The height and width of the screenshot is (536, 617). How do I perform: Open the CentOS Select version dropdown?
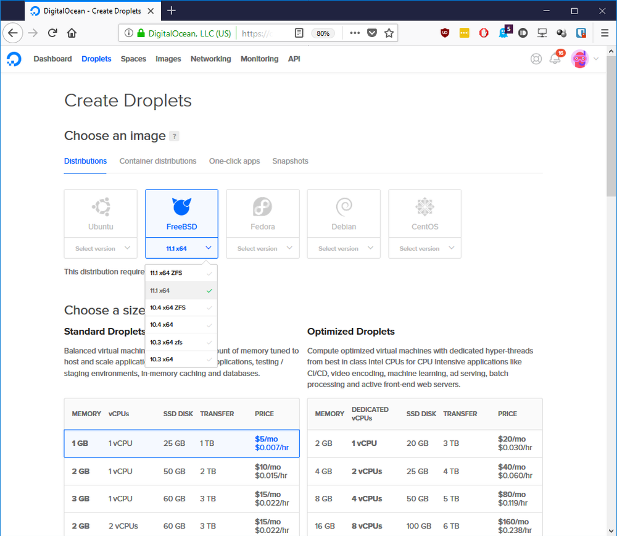(424, 247)
